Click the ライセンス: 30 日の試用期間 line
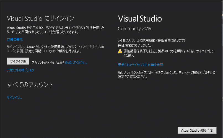Screen dimensions: 223x138 151,40
